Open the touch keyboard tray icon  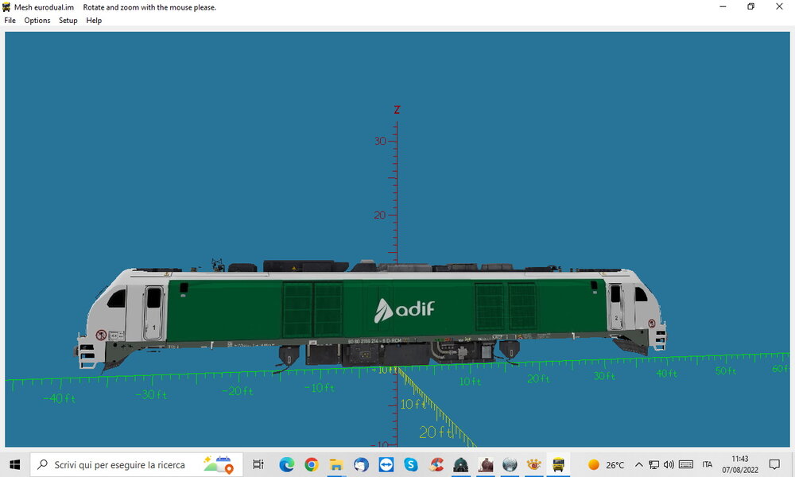[x=686, y=464]
